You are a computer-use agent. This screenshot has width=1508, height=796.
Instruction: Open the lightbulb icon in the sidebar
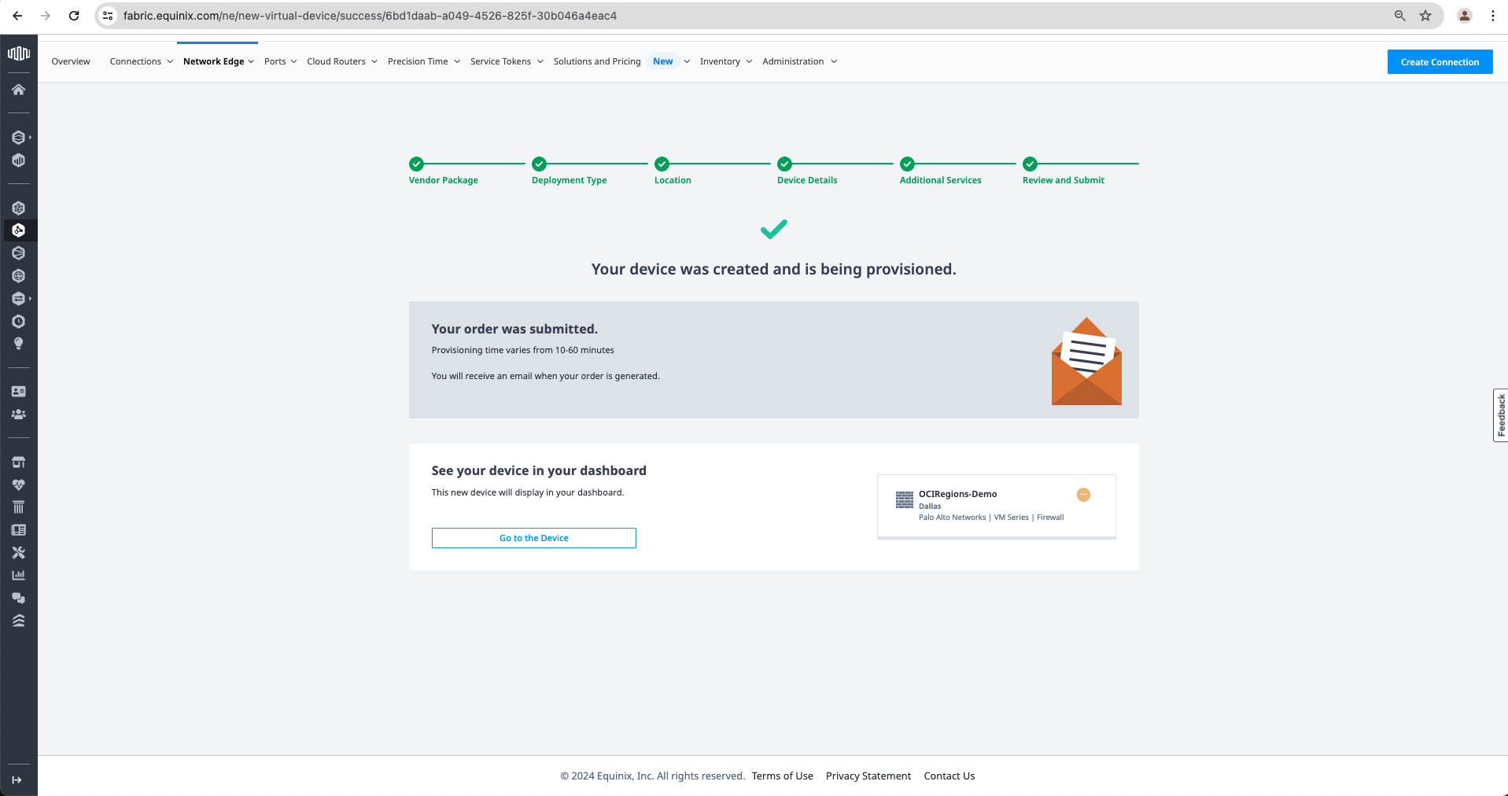click(x=18, y=344)
